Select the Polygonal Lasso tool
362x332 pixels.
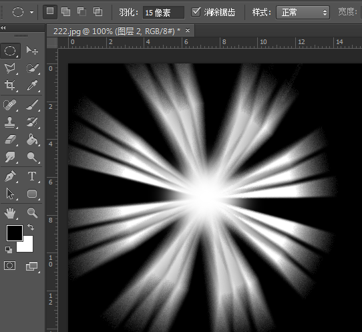click(10, 68)
